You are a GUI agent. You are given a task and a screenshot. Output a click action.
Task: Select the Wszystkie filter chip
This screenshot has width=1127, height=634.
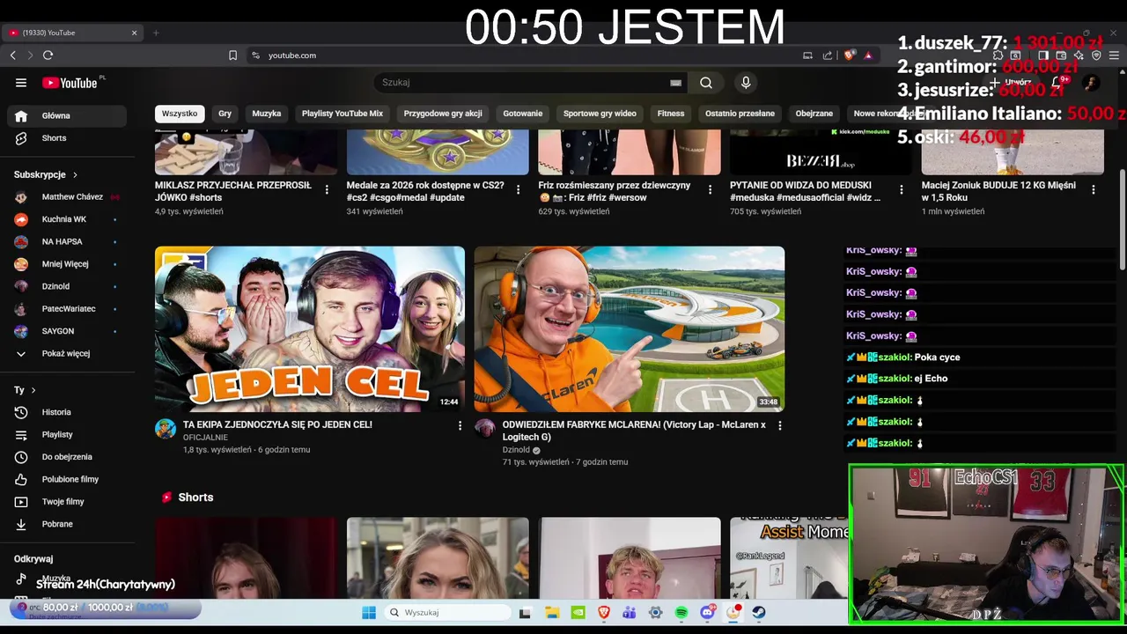[x=180, y=114]
